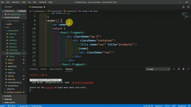Open errors and warnings status indicator
The height and width of the screenshot is (107, 191).
tap(12, 106)
